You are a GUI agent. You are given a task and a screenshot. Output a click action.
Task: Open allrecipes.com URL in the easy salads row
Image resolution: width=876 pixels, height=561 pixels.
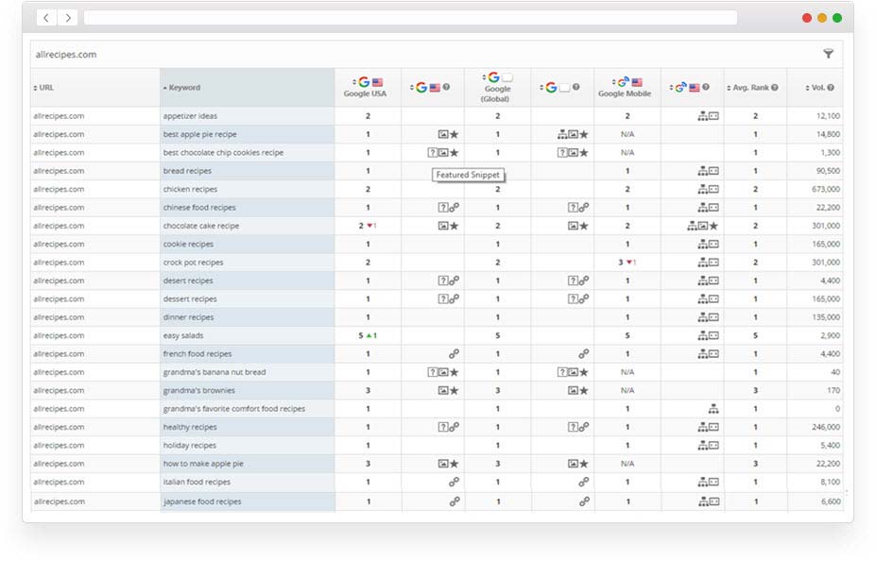tap(59, 335)
